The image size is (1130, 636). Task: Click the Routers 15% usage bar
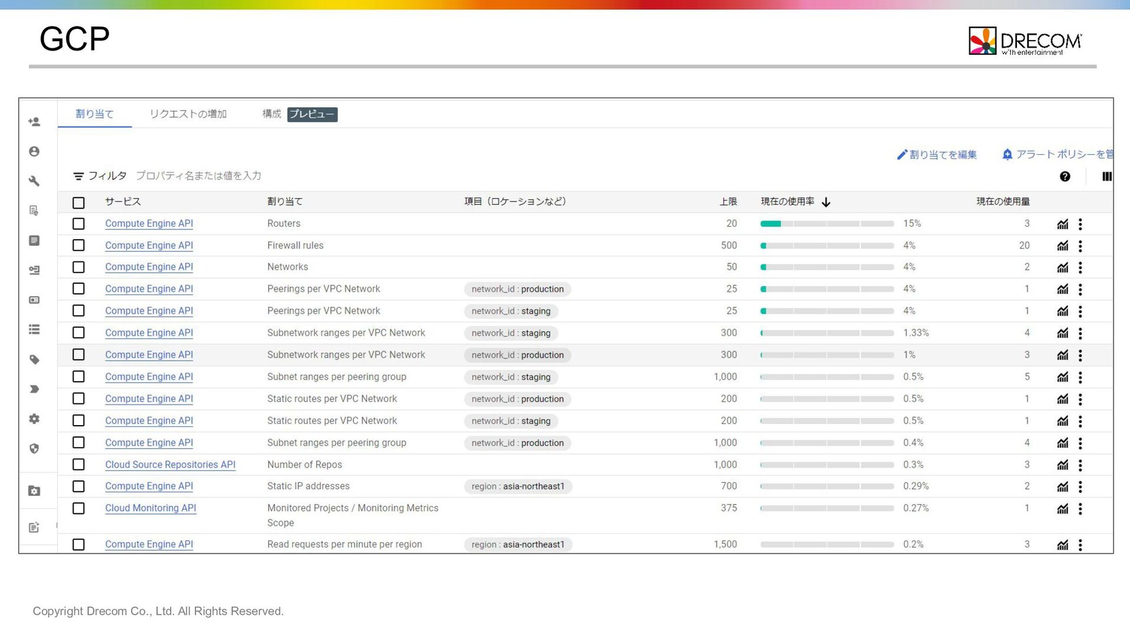[x=827, y=224]
